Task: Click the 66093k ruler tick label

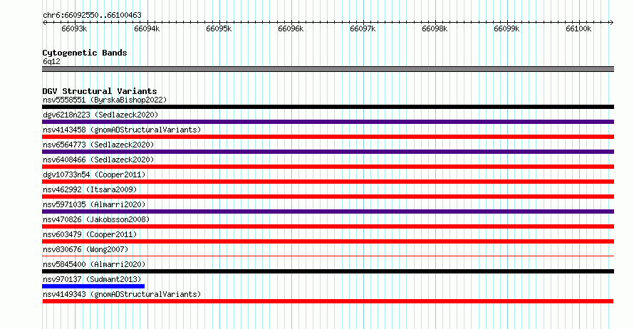Action: click(74, 29)
